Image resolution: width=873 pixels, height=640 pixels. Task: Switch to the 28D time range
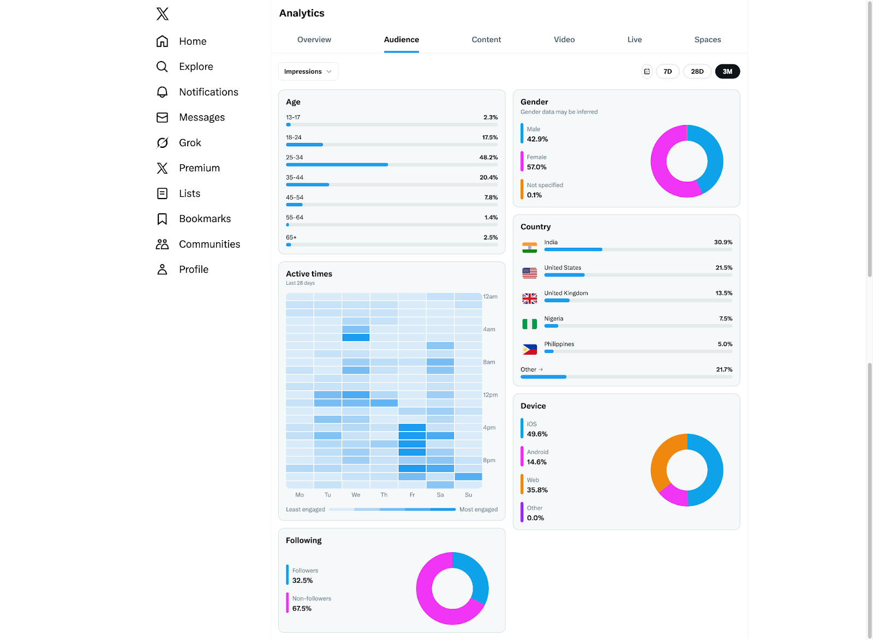(x=697, y=71)
